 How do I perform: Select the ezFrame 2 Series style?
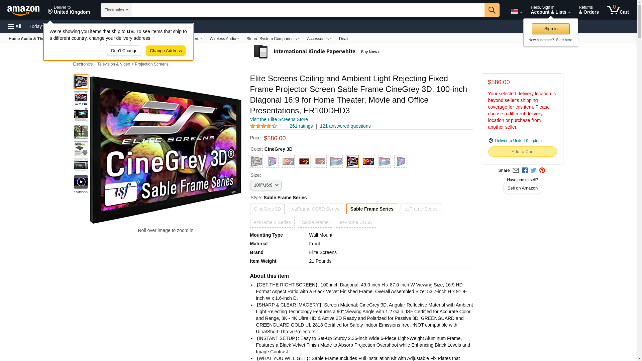coord(272,222)
